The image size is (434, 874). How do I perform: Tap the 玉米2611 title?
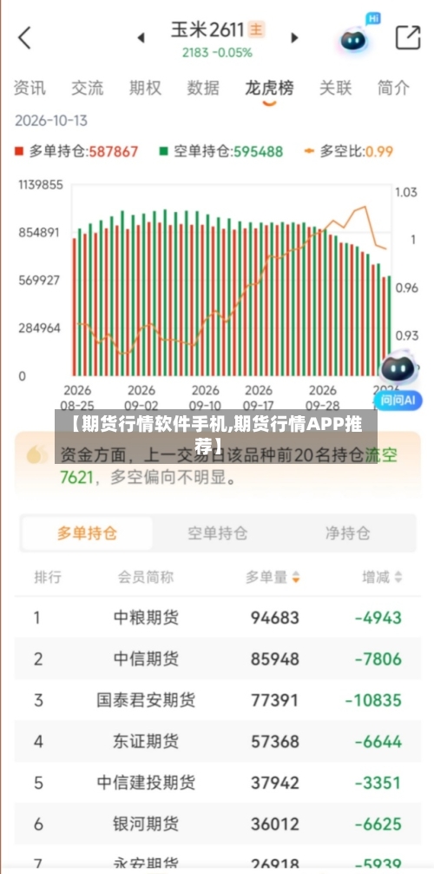coord(207,30)
